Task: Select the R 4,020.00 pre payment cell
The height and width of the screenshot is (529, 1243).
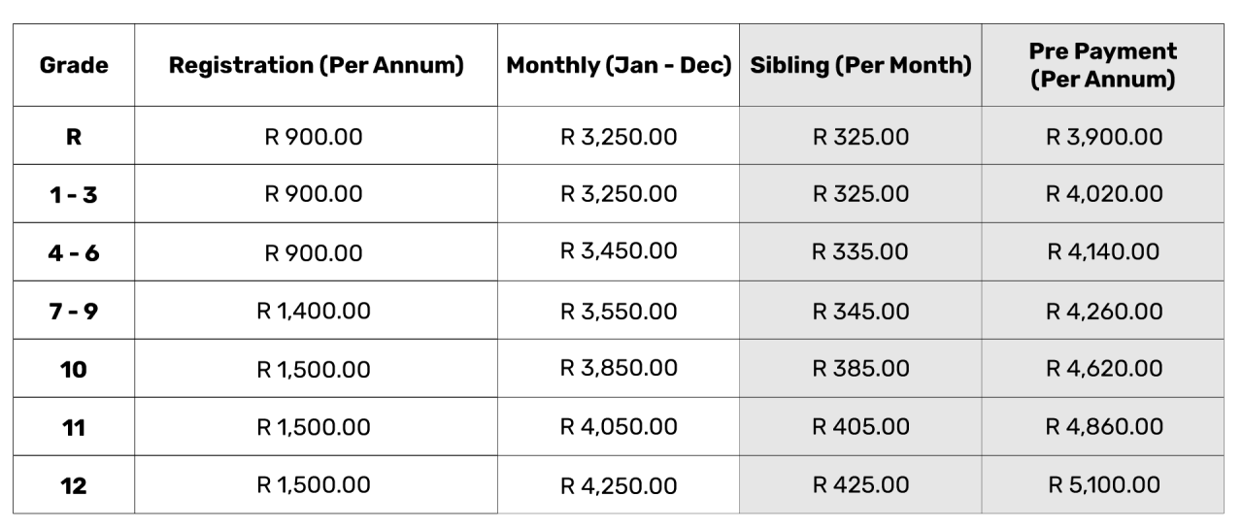Action: point(1103,194)
